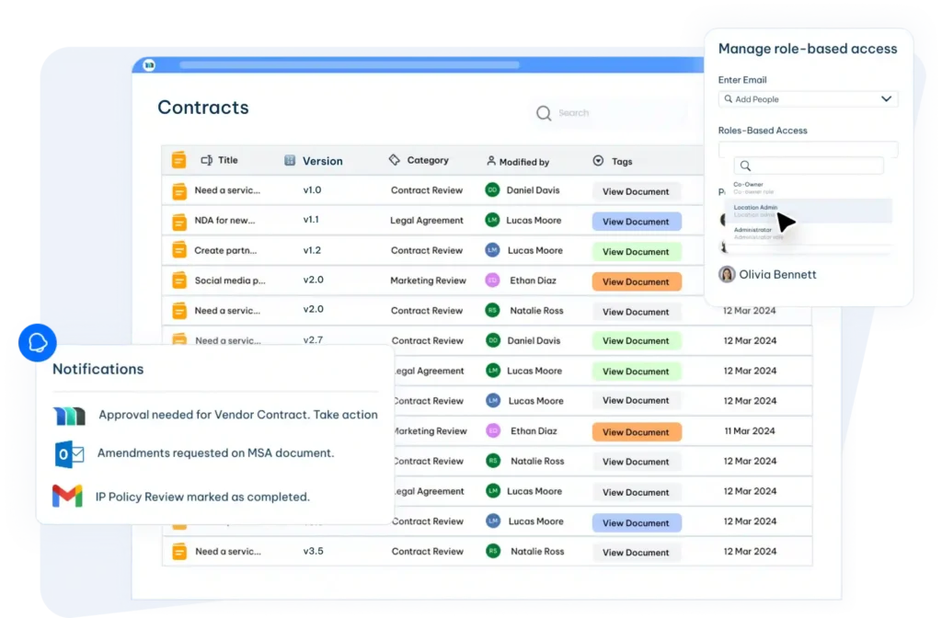942x618 pixels.
Task: Open Approval needed for Vendor Contract notification
Action: point(238,415)
